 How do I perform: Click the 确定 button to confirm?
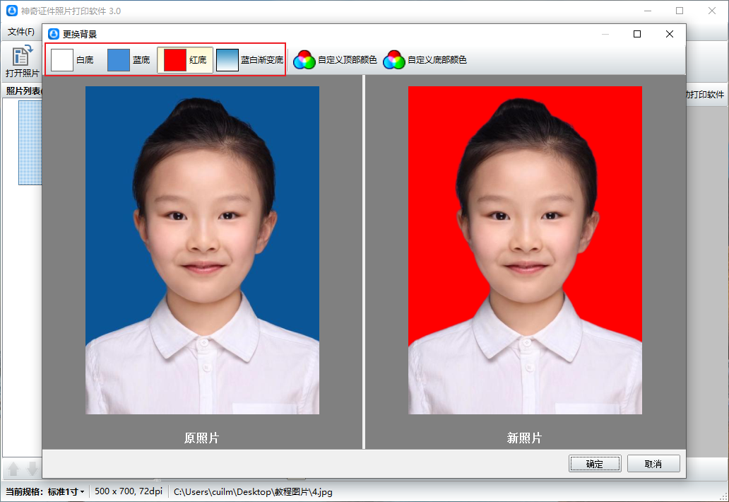(x=595, y=464)
